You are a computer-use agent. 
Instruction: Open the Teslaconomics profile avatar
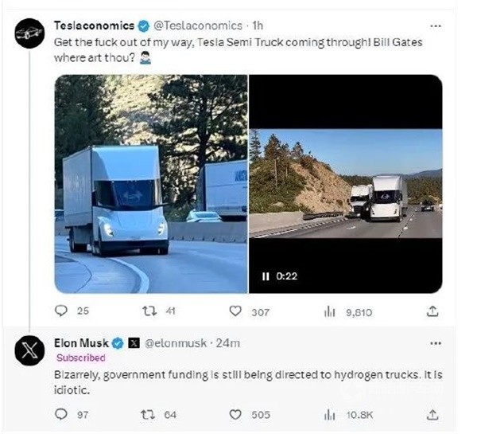click(29, 34)
